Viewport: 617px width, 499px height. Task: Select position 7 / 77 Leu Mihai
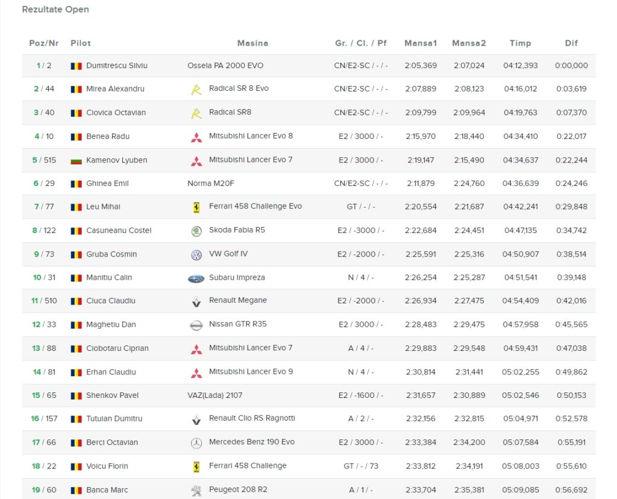pyautogui.click(x=43, y=207)
